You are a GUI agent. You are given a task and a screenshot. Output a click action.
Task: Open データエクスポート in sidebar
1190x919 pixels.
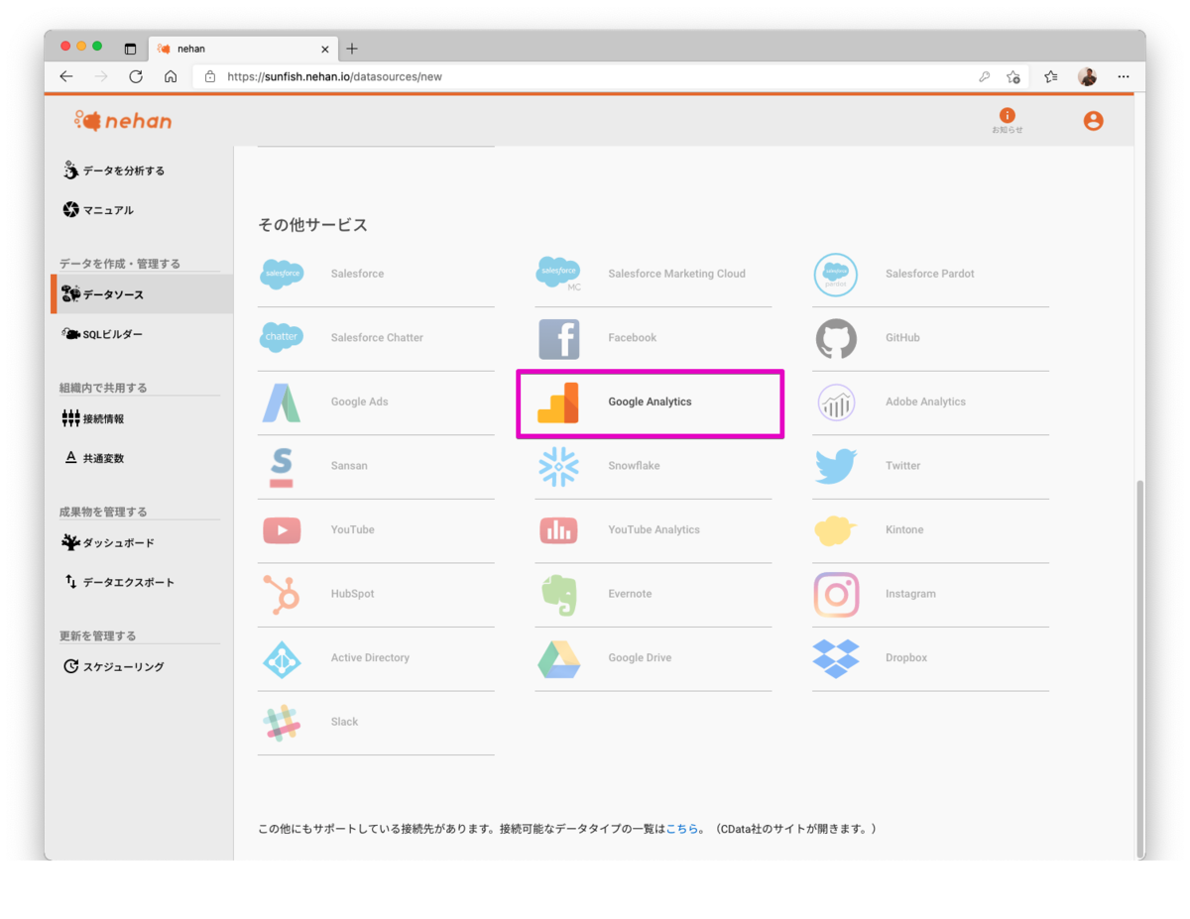pos(118,582)
